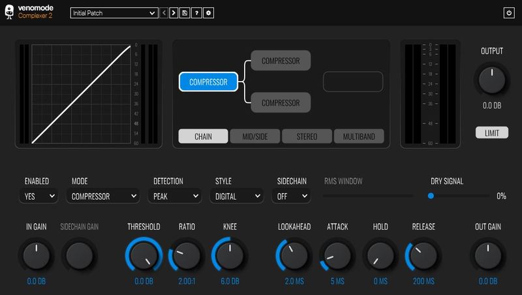The height and width of the screenshot is (295, 522).
Task: Switch to Multiband routing tab
Action: coord(359,136)
